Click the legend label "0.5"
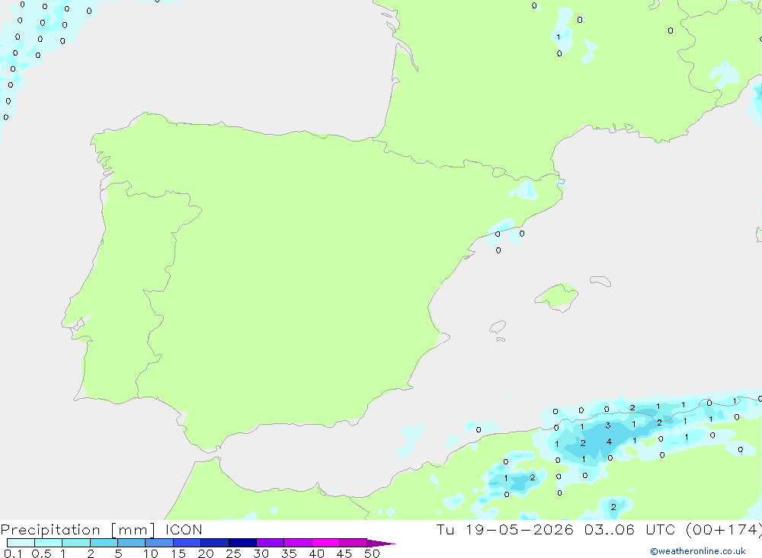 click(41, 553)
